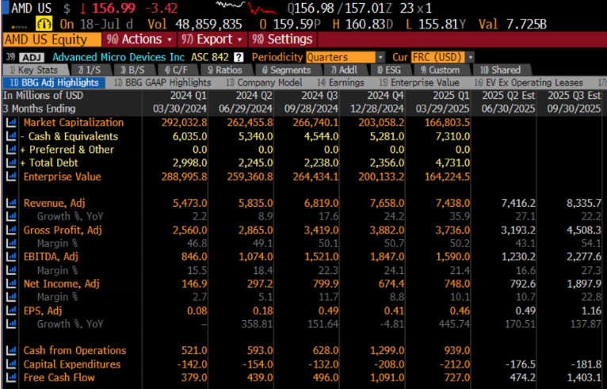Click Total Debt value 4,731.0
The width and height of the screenshot is (607, 389).
click(452, 163)
